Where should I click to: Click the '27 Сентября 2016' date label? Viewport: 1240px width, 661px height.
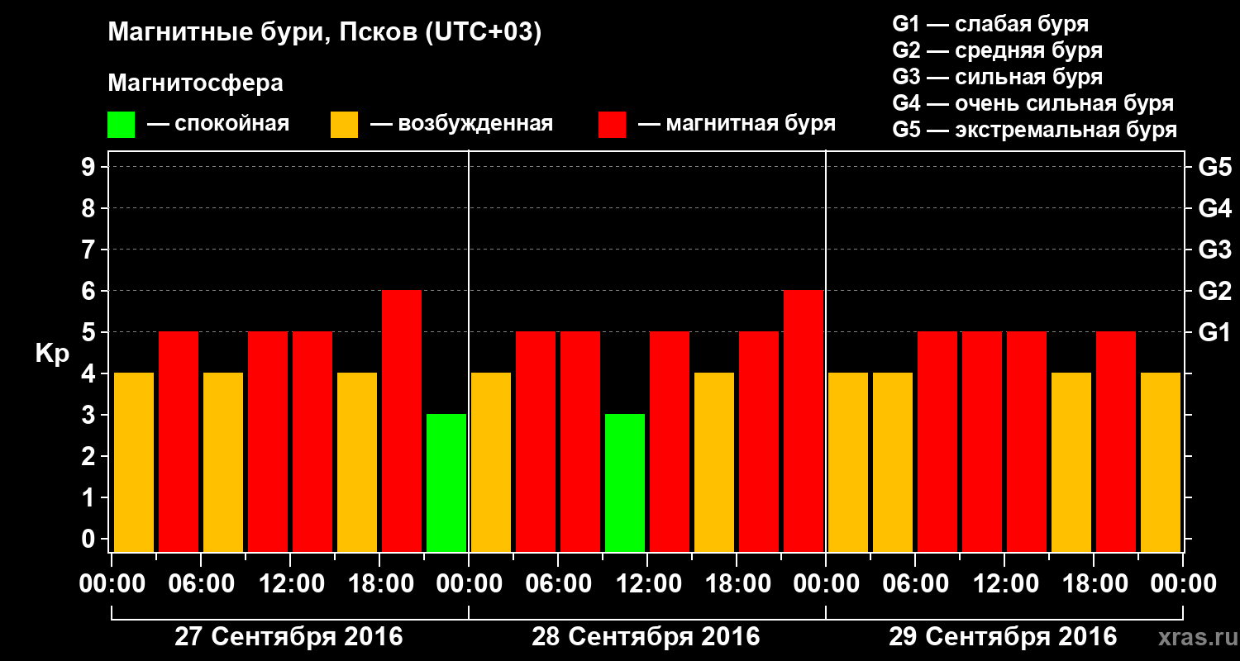pos(289,637)
